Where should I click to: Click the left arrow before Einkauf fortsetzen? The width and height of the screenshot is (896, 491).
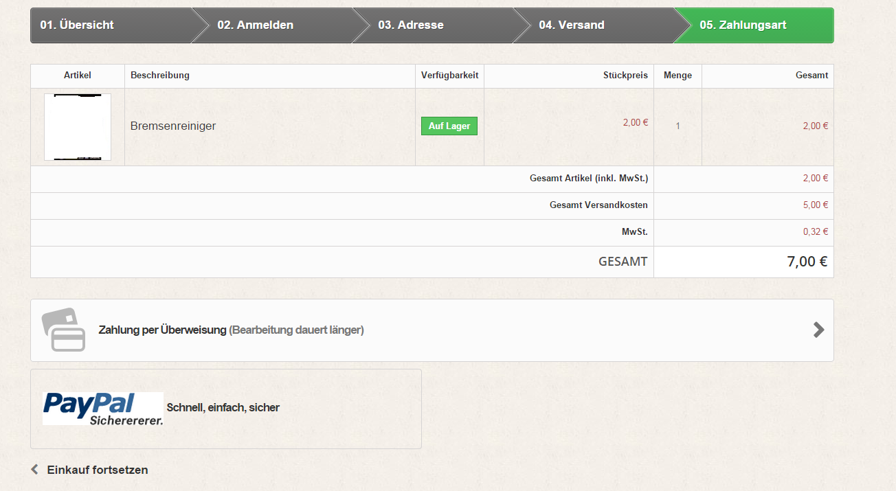35,470
